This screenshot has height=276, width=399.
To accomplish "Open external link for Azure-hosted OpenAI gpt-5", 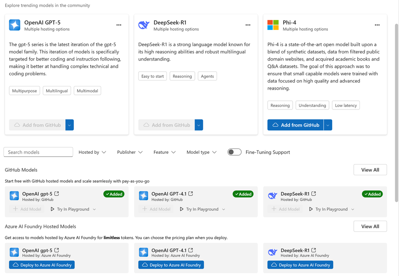I will [x=57, y=250].
